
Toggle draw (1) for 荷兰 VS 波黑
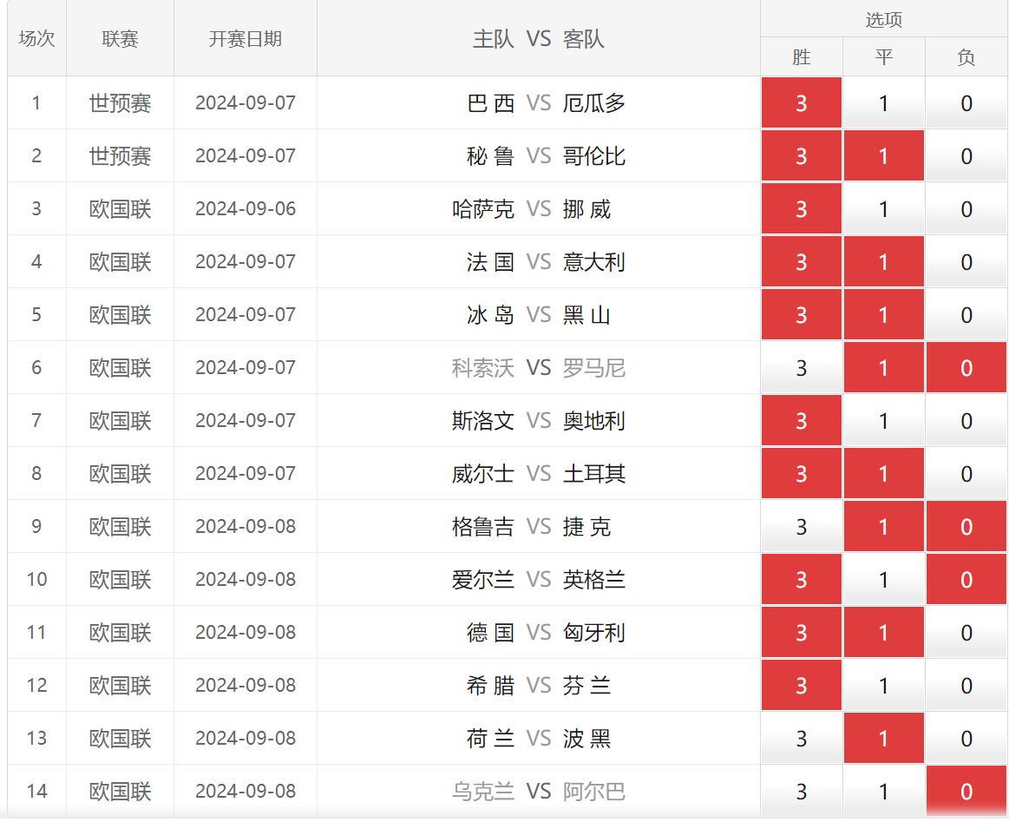point(883,739)
